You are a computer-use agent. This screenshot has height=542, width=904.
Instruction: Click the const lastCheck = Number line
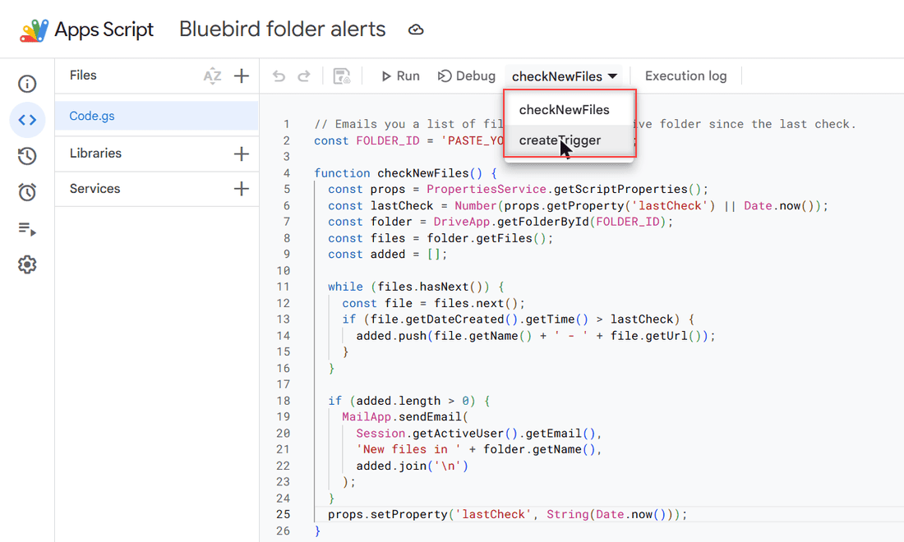579,205
